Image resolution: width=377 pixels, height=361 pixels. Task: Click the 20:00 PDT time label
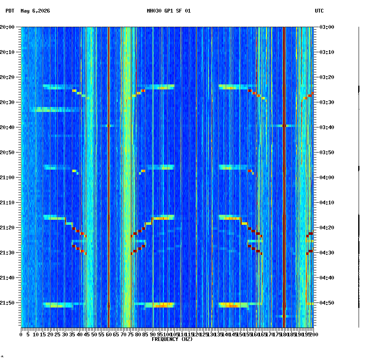pyautogui.click(x=7, y=27)
